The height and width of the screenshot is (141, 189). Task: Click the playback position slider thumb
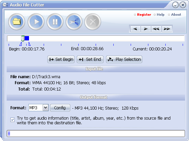pos(23,38)
